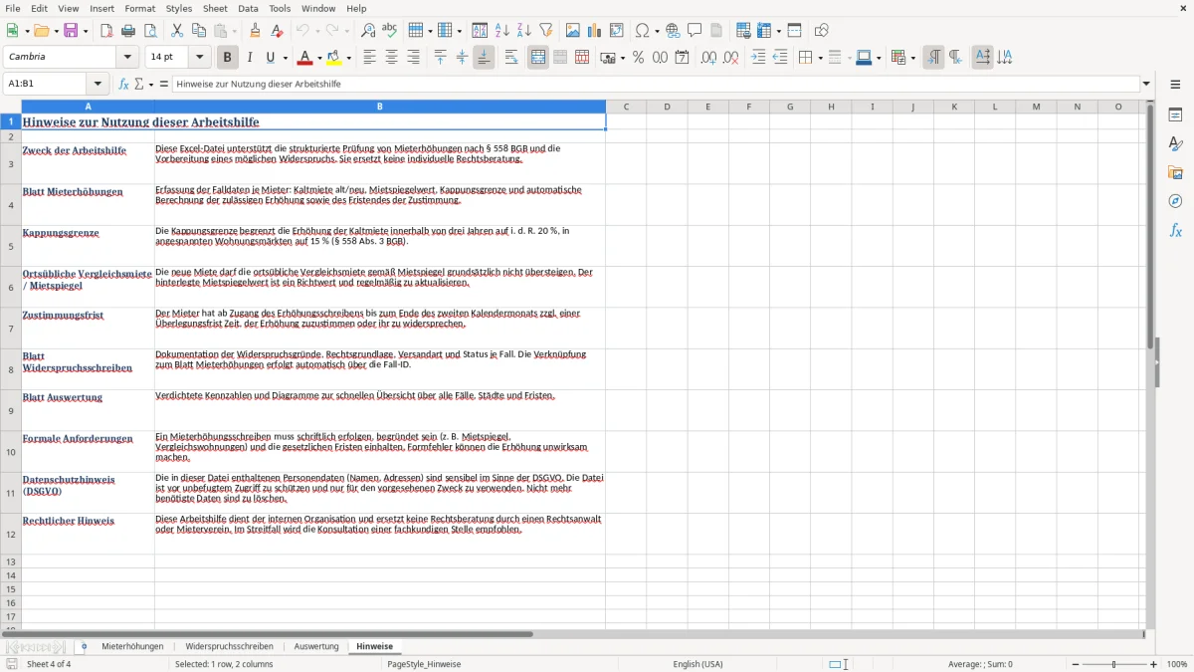Expand the formula bar
The image size is (1194, 672).
pyautogui.click(x=1146, y=84)
